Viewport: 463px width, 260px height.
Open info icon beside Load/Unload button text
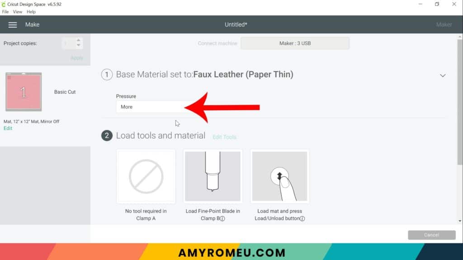[302, 218]
